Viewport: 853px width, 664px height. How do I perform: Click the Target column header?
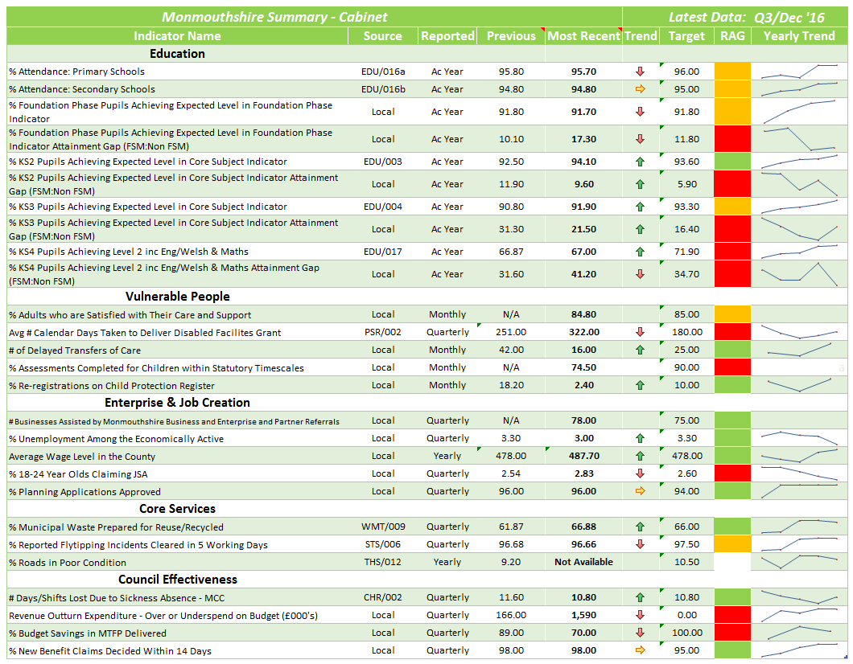click(686, 36)
